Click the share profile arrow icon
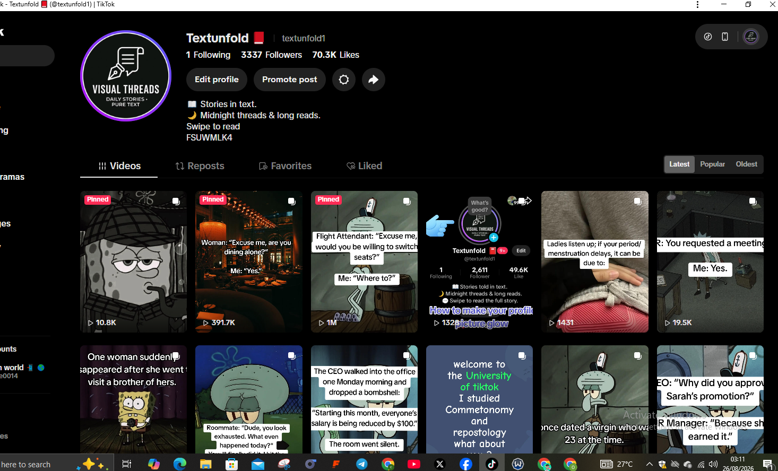Screen dimensions: 778x471 [x=374, y=80]
